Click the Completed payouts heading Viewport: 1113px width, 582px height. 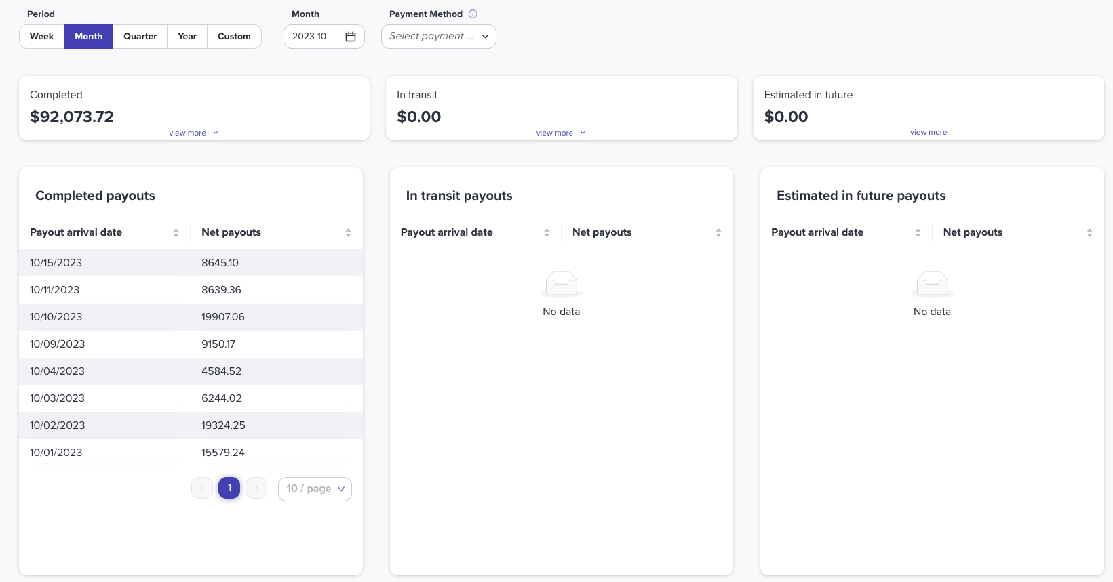95,196
